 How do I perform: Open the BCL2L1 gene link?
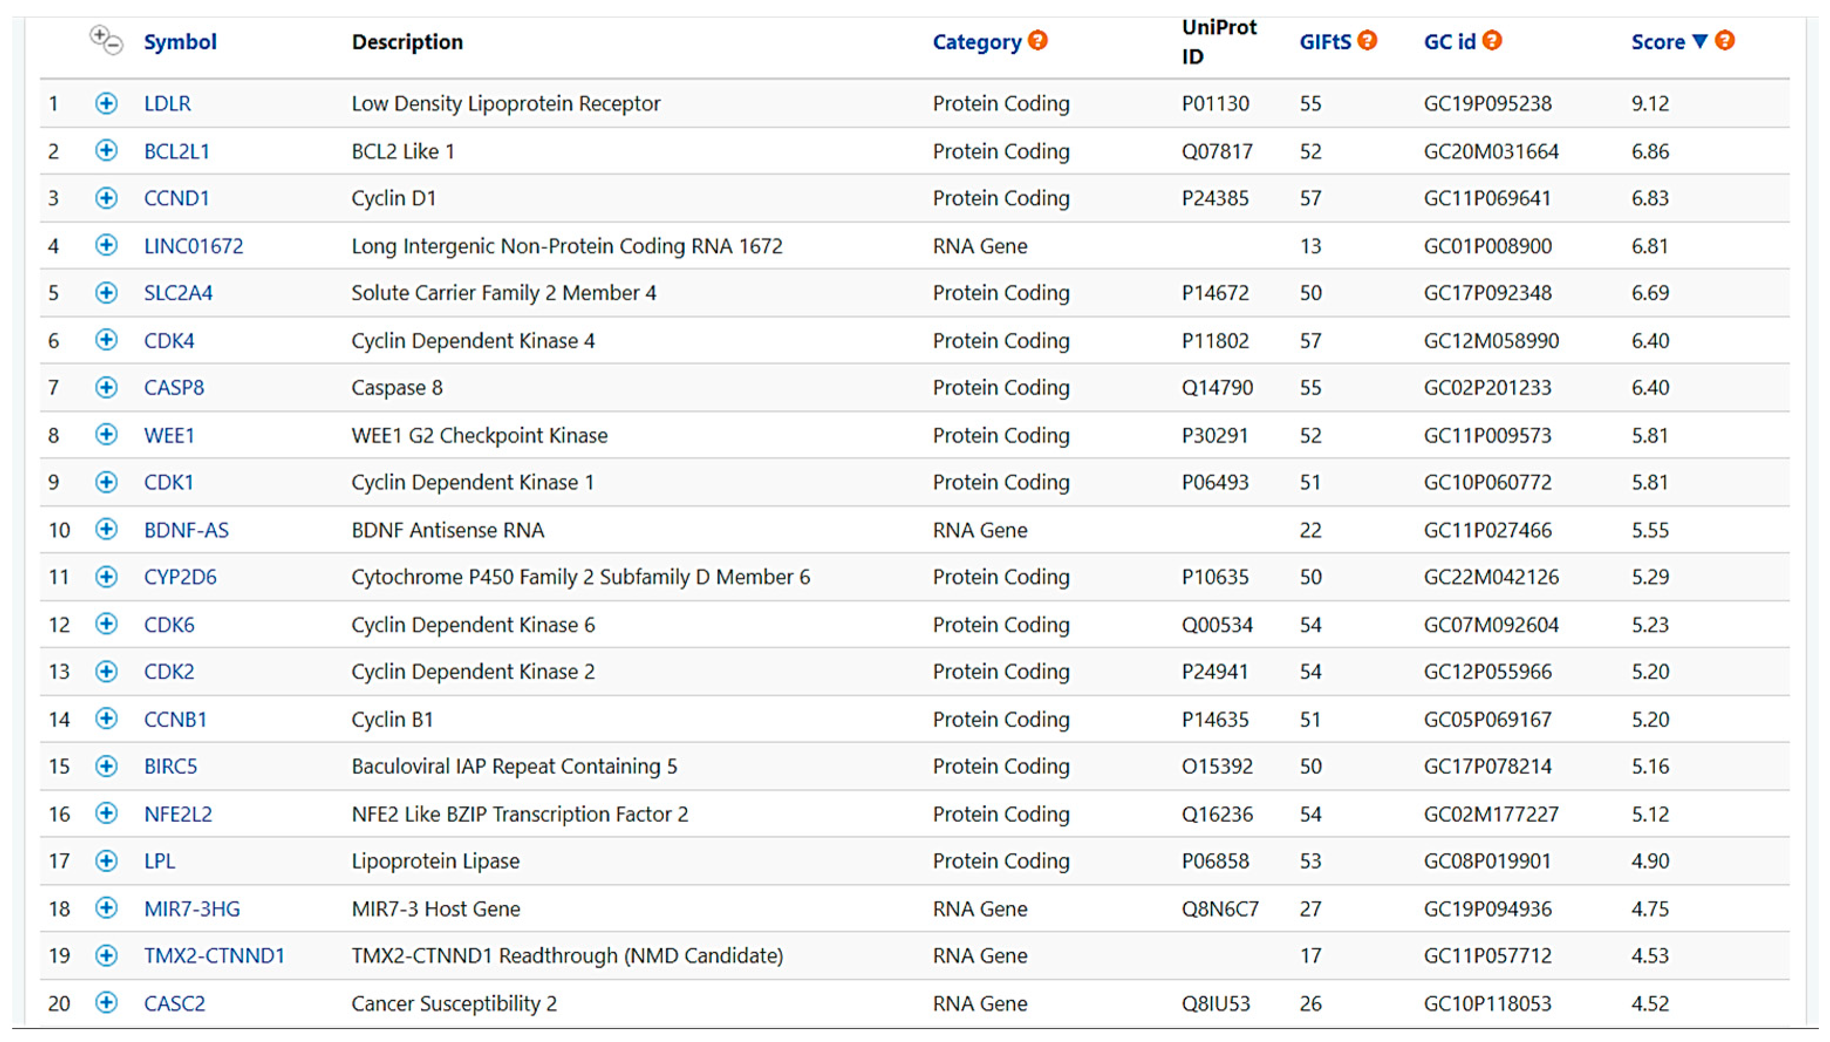[176, 151]
